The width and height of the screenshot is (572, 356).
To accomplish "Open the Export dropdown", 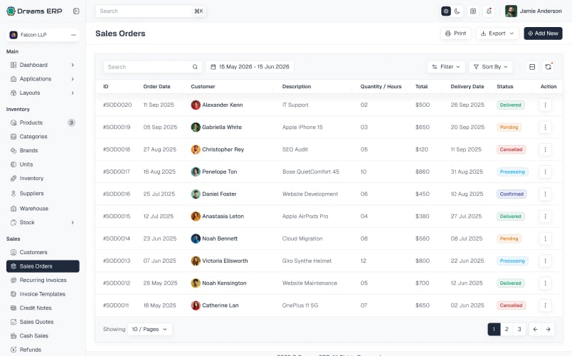I will click(x=497, y=33).
